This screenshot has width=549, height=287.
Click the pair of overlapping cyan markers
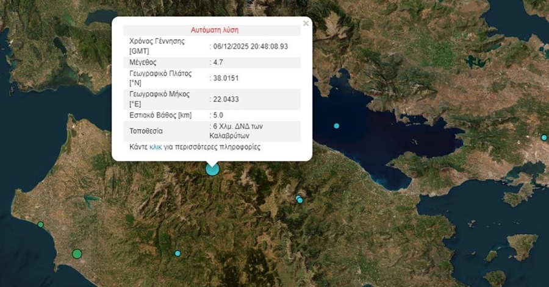(299, 199)
